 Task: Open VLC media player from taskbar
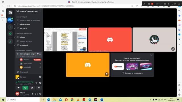pyautogui.click(x=78, y=99)
